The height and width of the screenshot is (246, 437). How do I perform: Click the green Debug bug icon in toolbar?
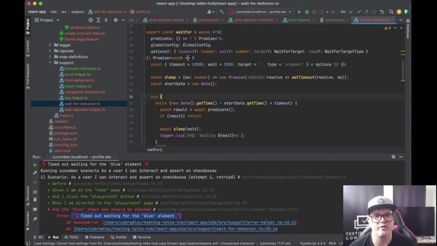coord(307,12)
